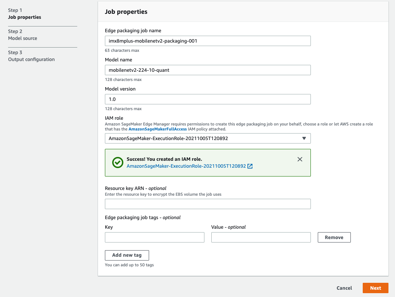The width and height of the screenshot is (395, 297).
Task: Open the AmazonSageMakerFullAccess policy link
Action: (x=158, y=129)
